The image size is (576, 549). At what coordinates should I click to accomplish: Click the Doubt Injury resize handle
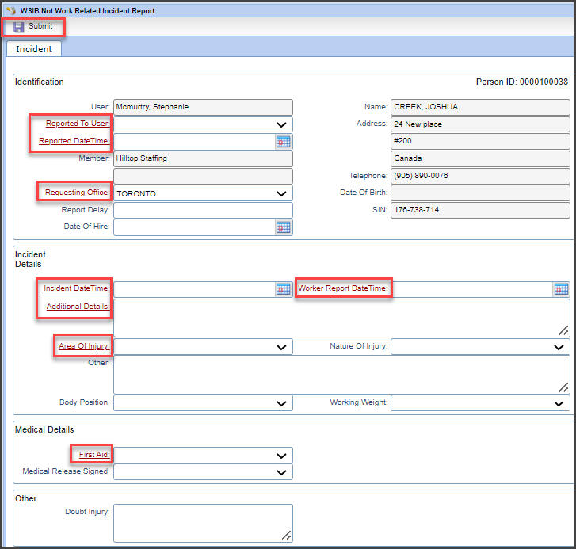tap(287, 536)
